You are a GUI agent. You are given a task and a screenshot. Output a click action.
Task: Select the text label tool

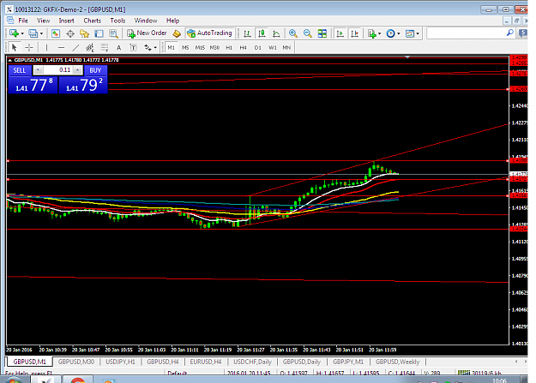point(133,47)
